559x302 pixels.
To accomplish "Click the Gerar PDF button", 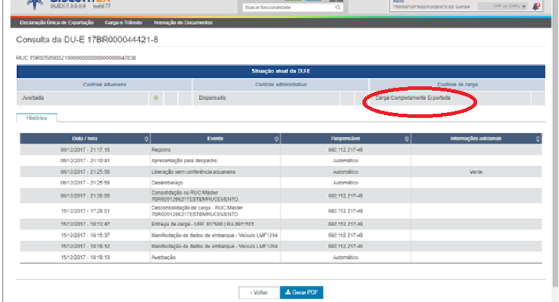I will click(x=301, y=293).
